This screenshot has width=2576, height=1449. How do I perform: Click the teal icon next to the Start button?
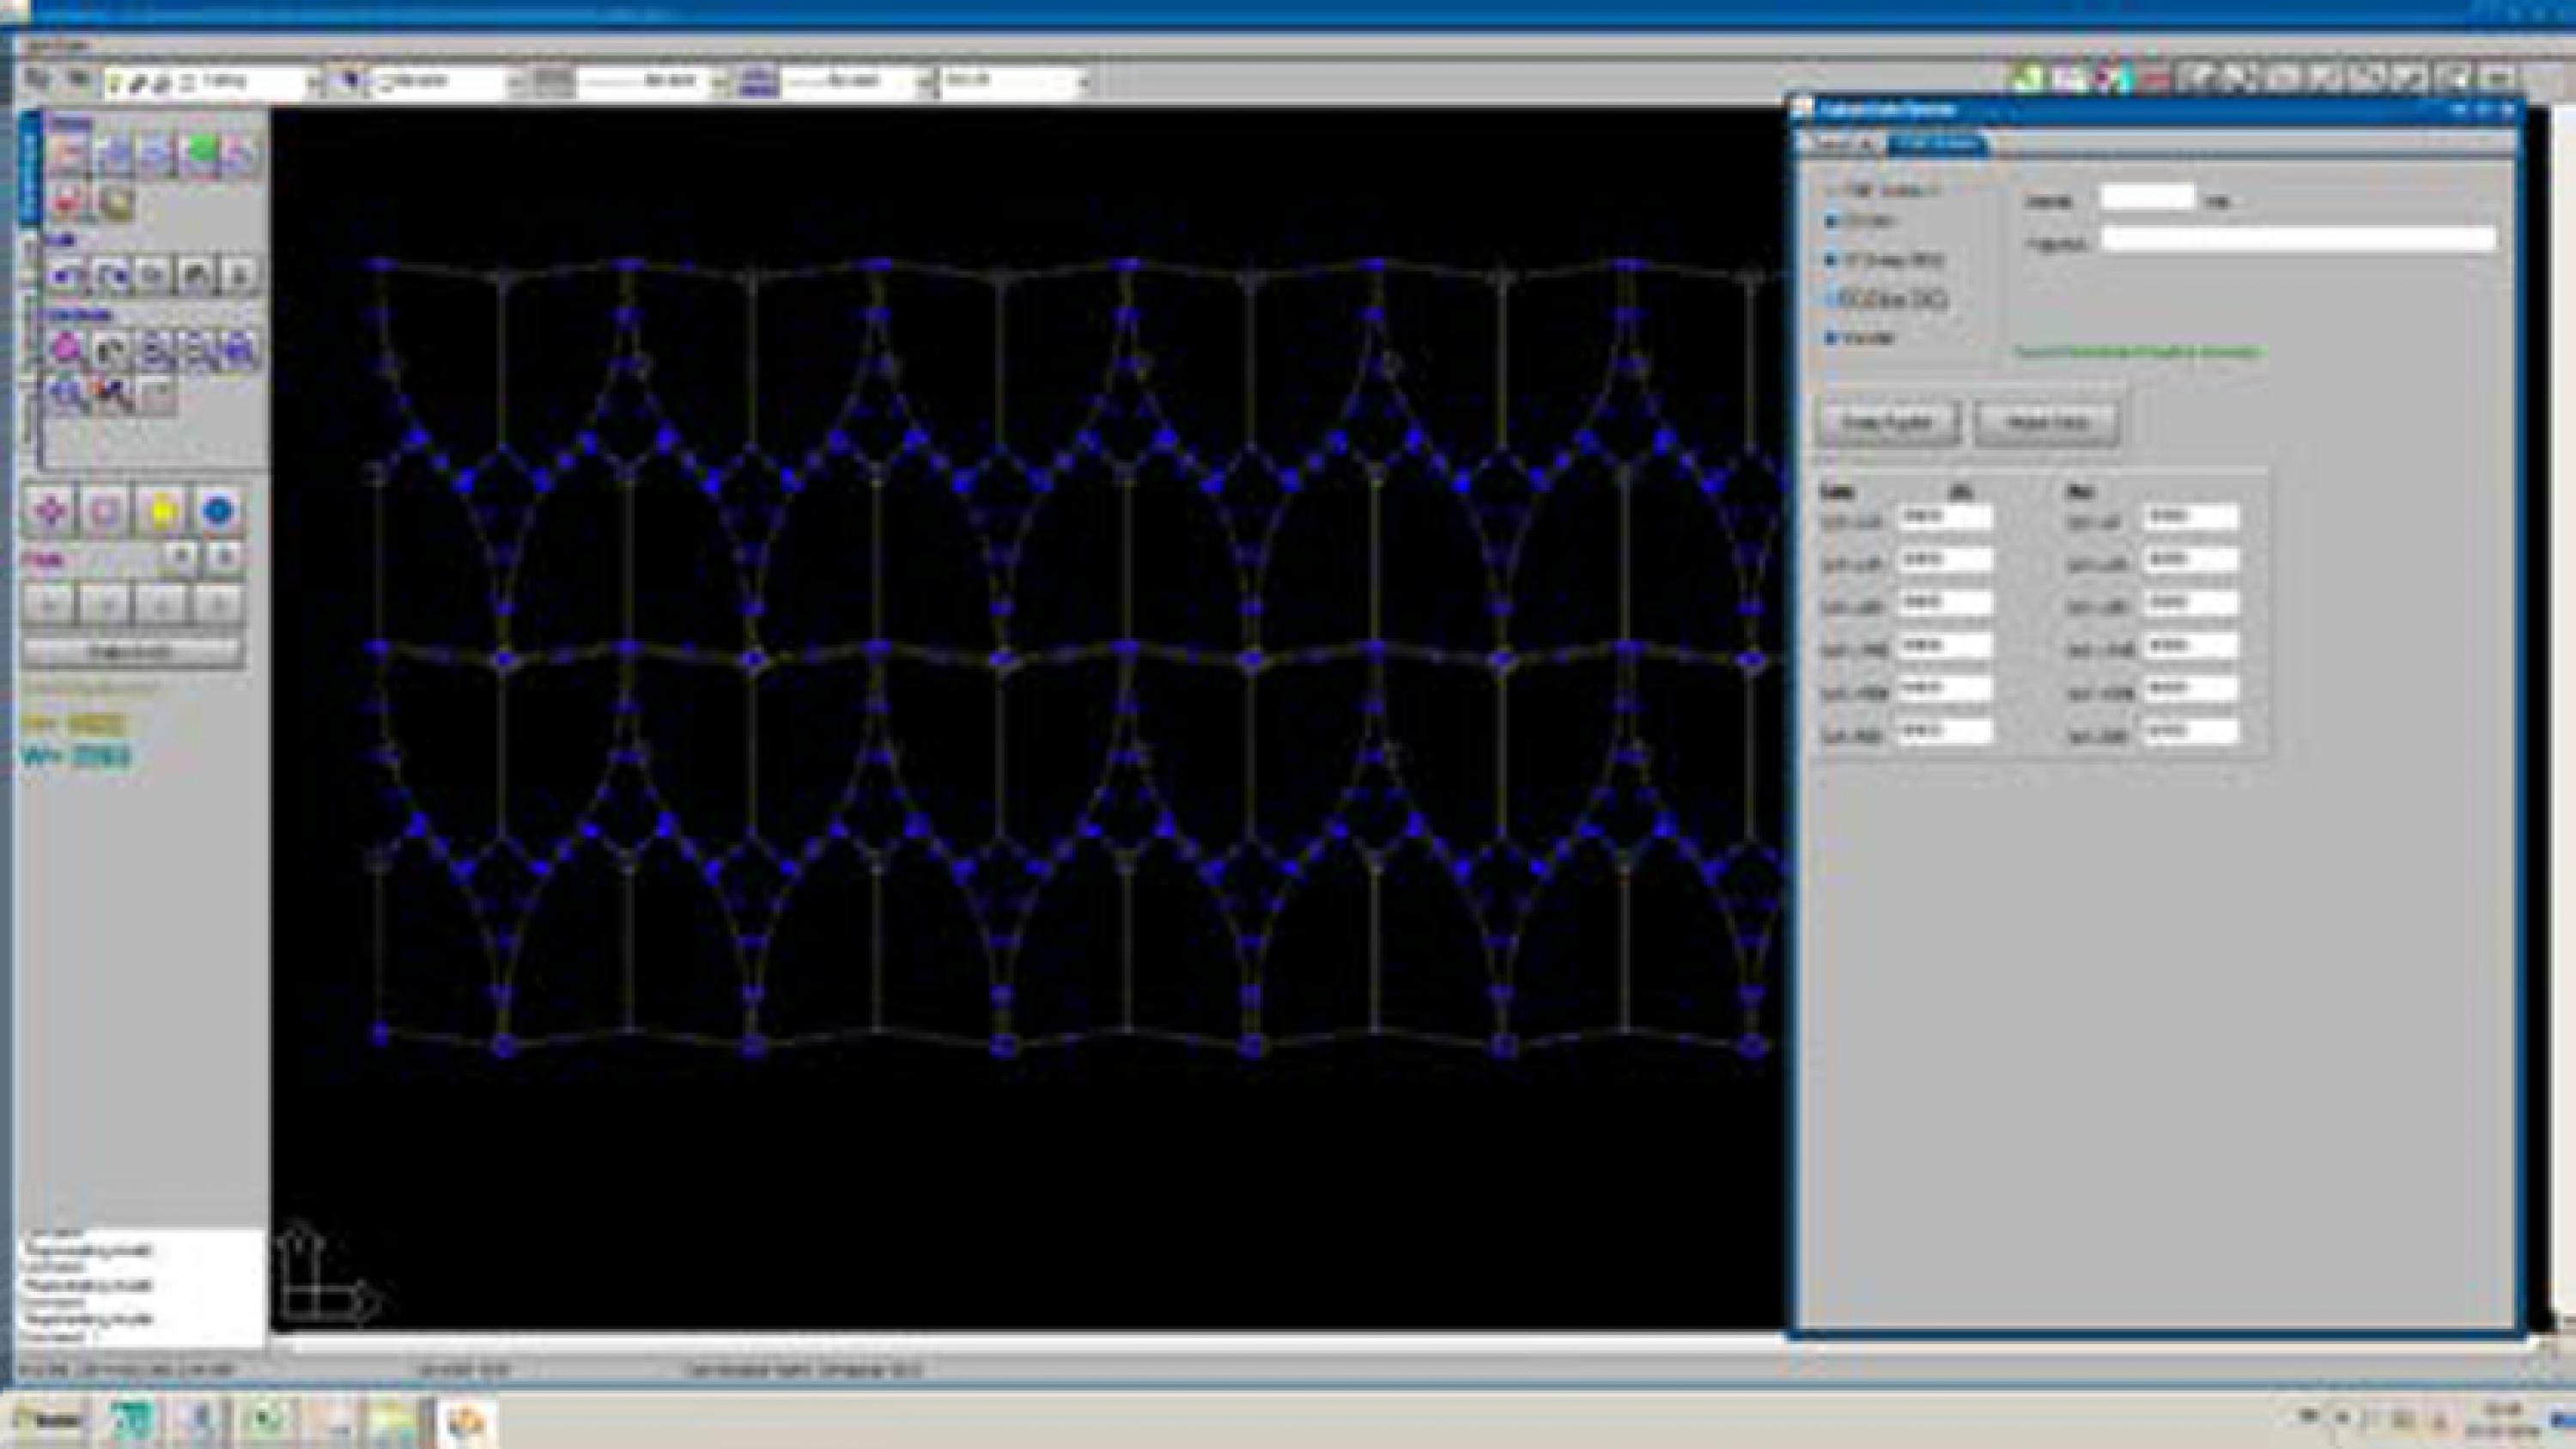click(131, 1421)
